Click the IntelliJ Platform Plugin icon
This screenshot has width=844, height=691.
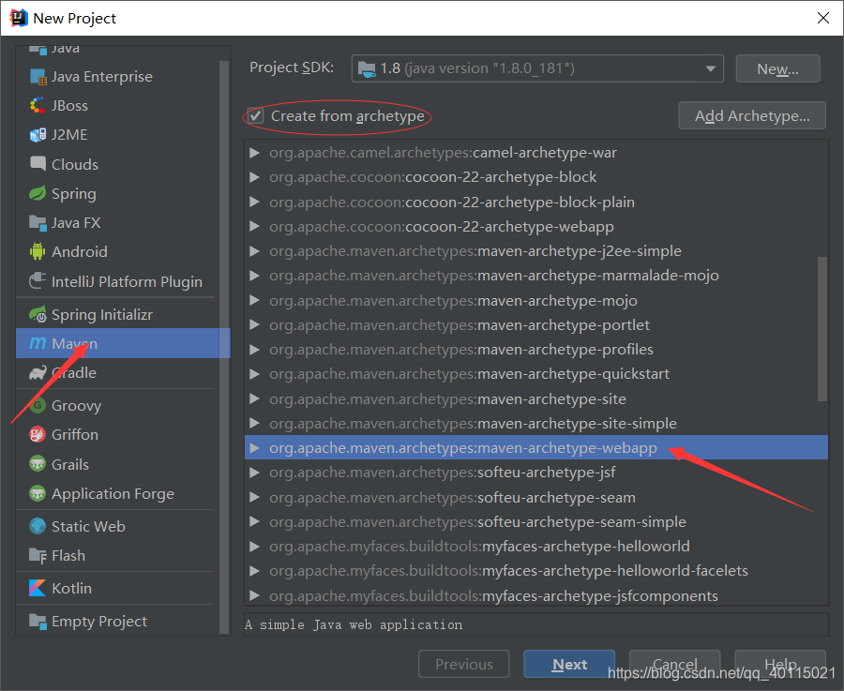pyautogui.click(x=38, y=281)
